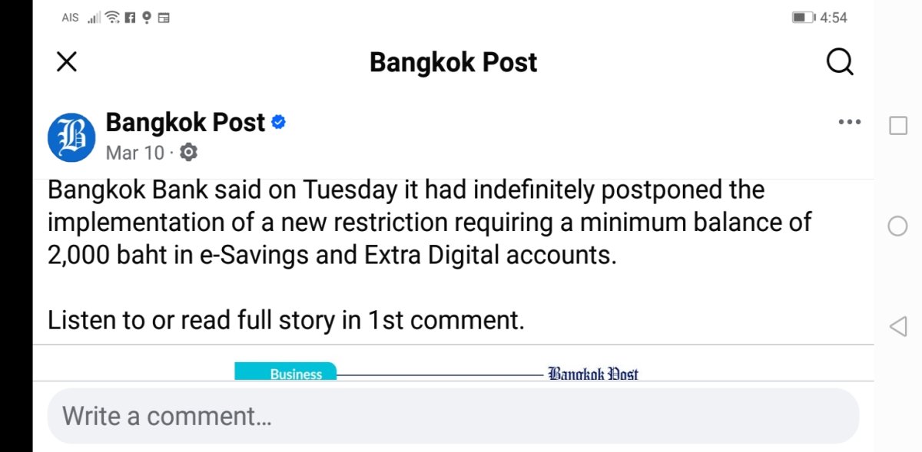Tap the Android back triangle button
Image resolution: width=922 pixels, height=452 pixels.
[x=897, y=327]
